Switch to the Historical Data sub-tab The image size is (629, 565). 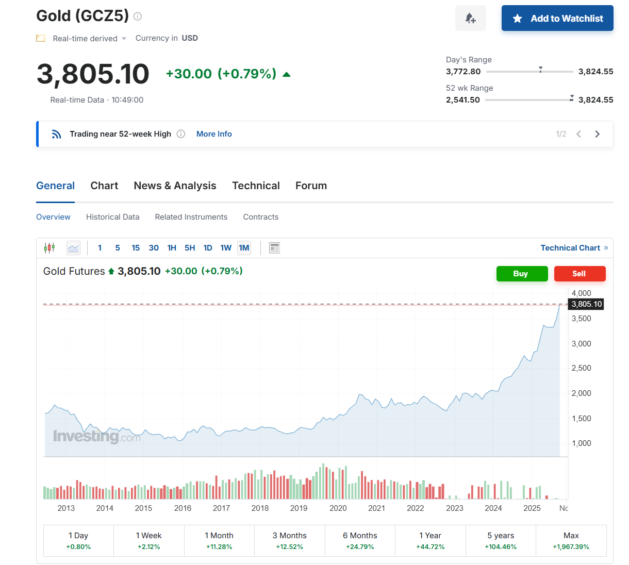112,217
